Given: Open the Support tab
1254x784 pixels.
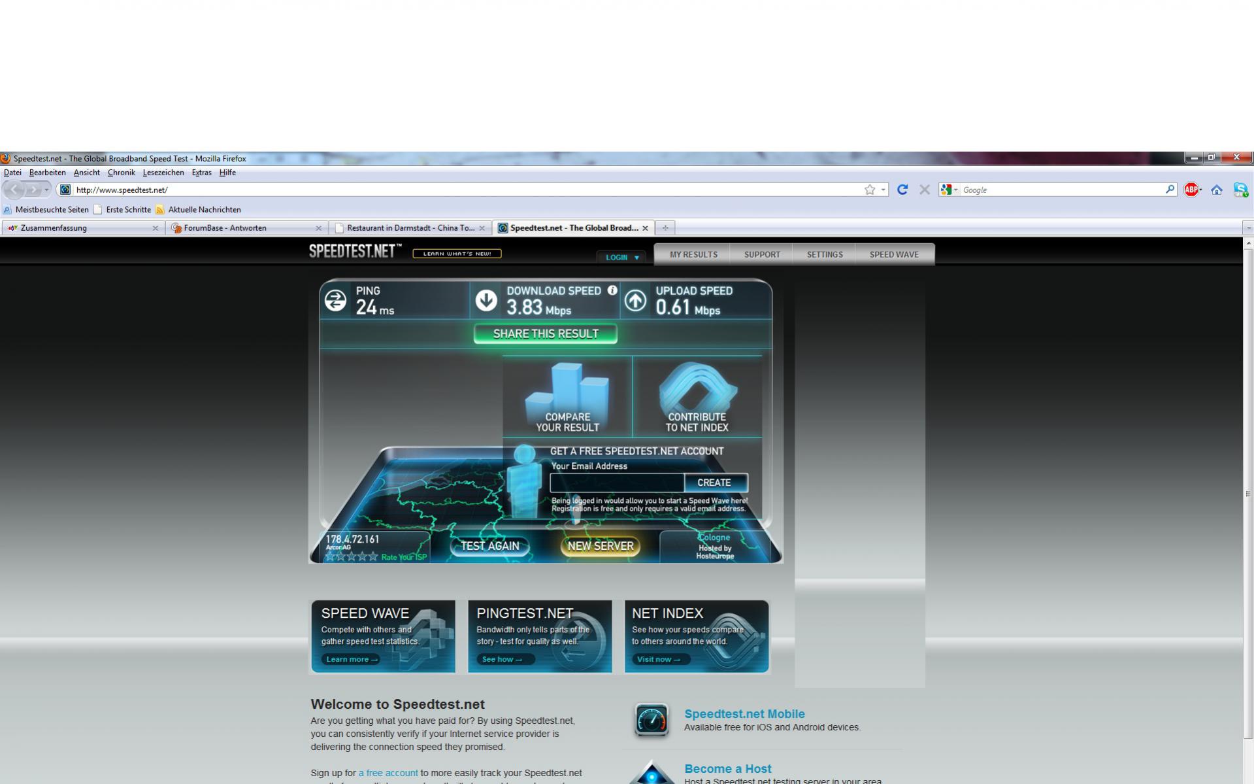Looking at the screenshot, I should [762, 255].
